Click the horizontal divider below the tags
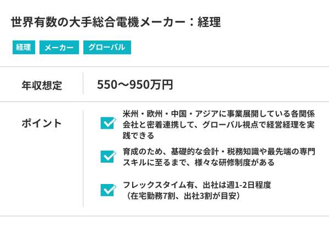The width and height of the screenshot is (329, 230). click(x=164, y=66)
